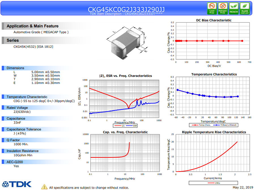Click the AEC-Q200 heading
This screenshot has height=190, width=255.
point(15,162)
